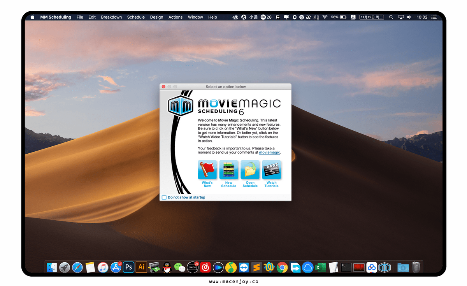
Task: Open Finder from the Dock
Action: (x=52, y=267)
